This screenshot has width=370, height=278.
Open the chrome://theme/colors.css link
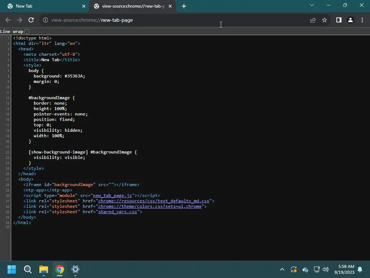coord(150,206)
